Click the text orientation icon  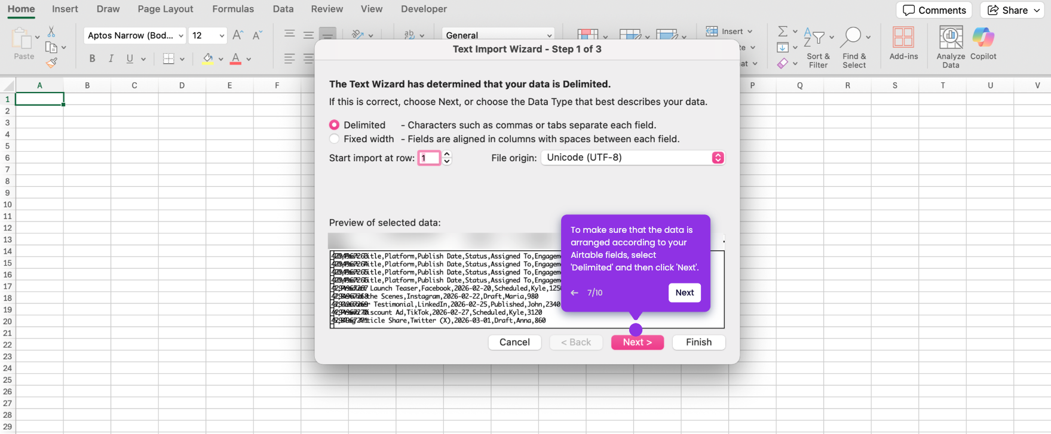(358, 35)
